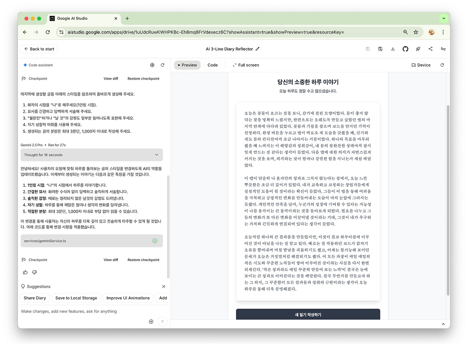Open Code assistant settings gear
Viewport: 468px width, 352px height.
click(152, 65)
